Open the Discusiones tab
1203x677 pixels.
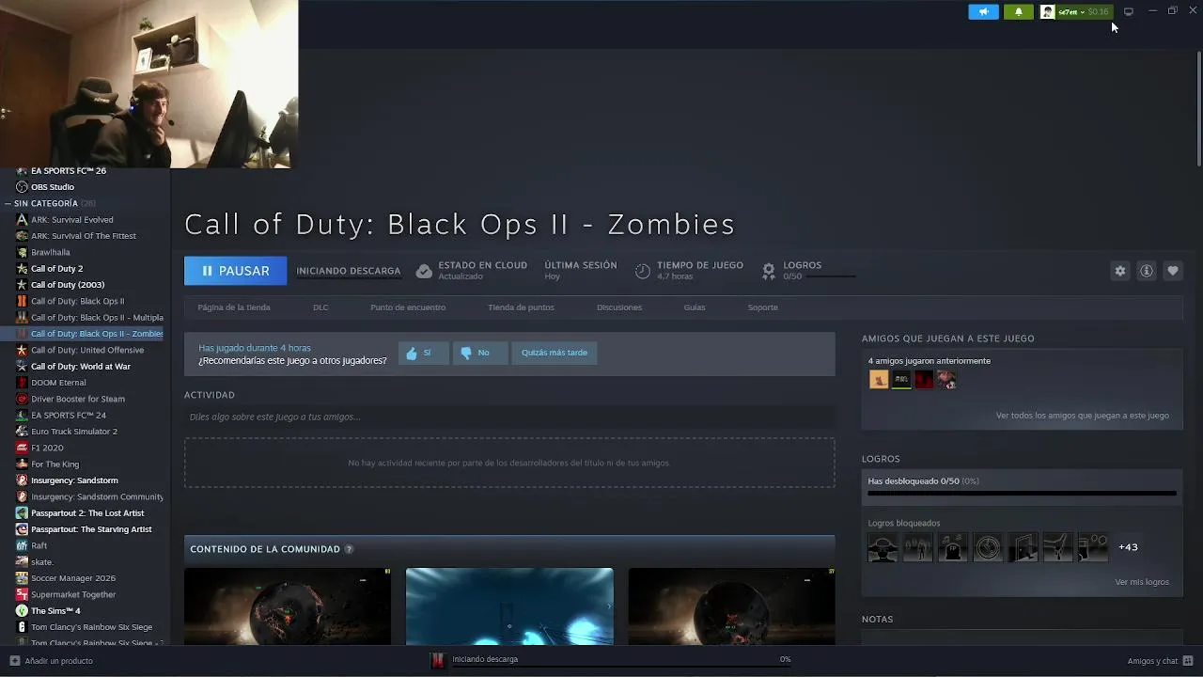(x=619, y=307)
